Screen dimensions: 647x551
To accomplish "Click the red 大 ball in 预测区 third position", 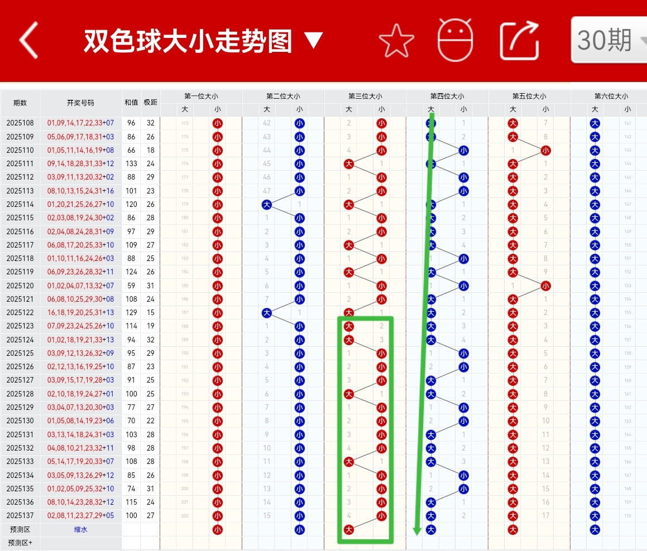I will click(x=348, y=530).
